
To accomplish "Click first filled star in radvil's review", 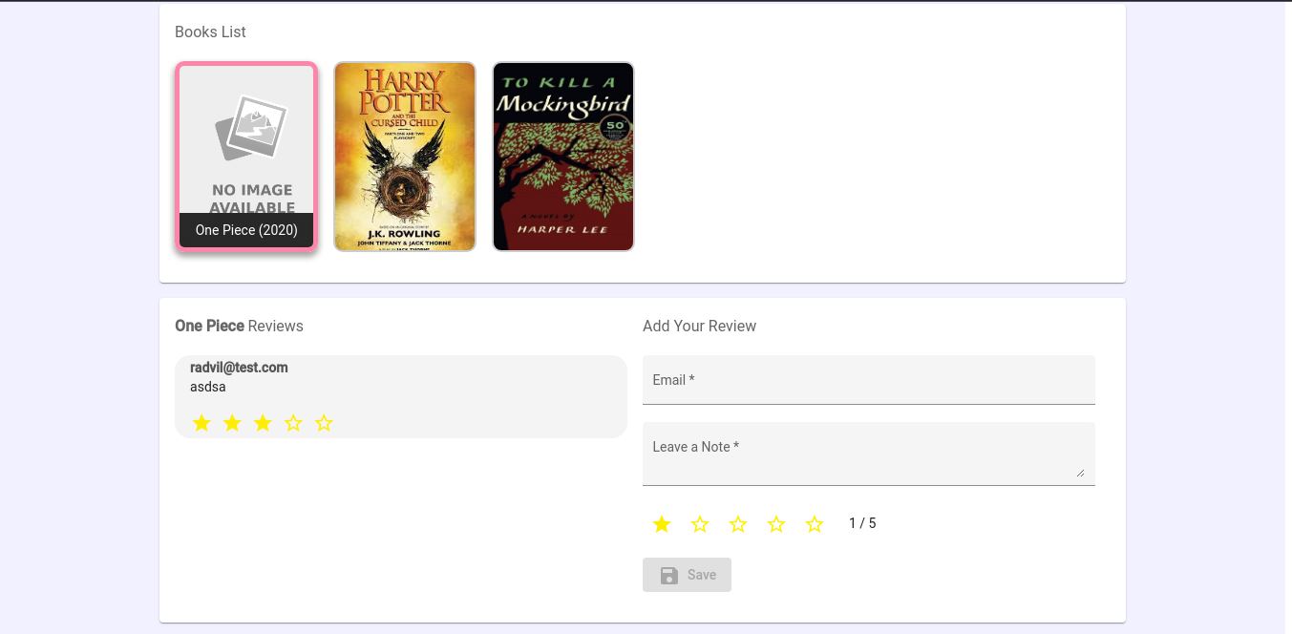I will pos(201,423).
